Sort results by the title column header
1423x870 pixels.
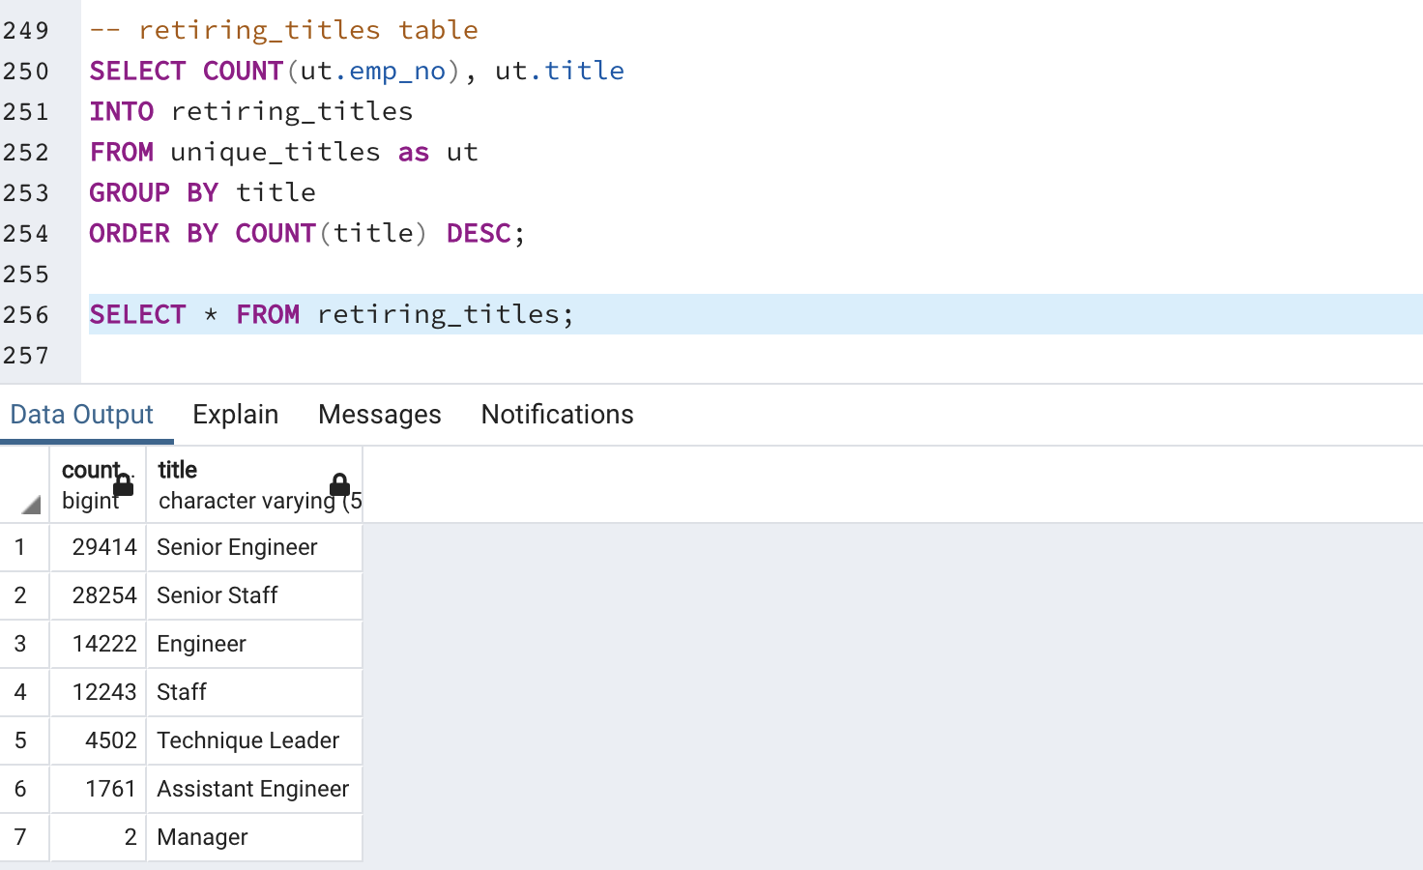[177, 471]
